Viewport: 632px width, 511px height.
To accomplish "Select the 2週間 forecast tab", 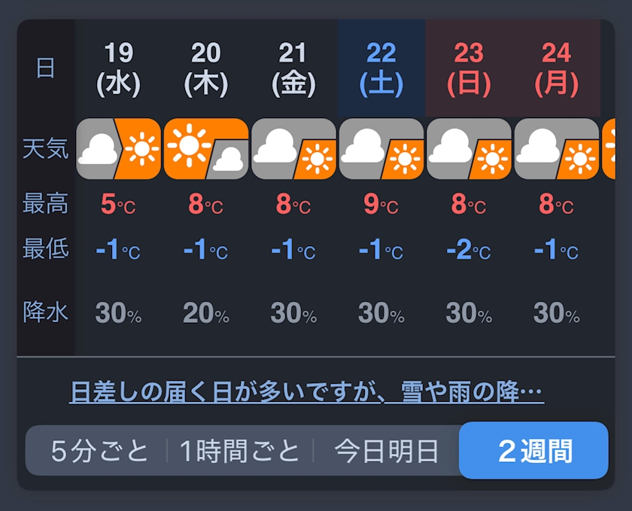I will tap(533, 451).
